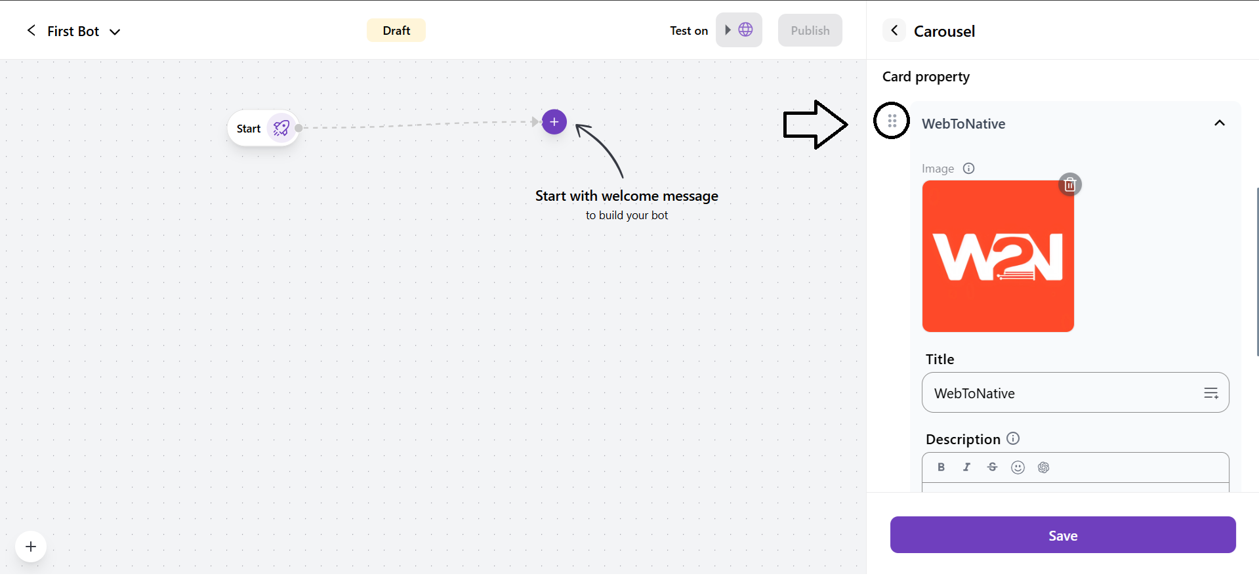Click the back arrow beside First Bot

click(x=31, y=31)
